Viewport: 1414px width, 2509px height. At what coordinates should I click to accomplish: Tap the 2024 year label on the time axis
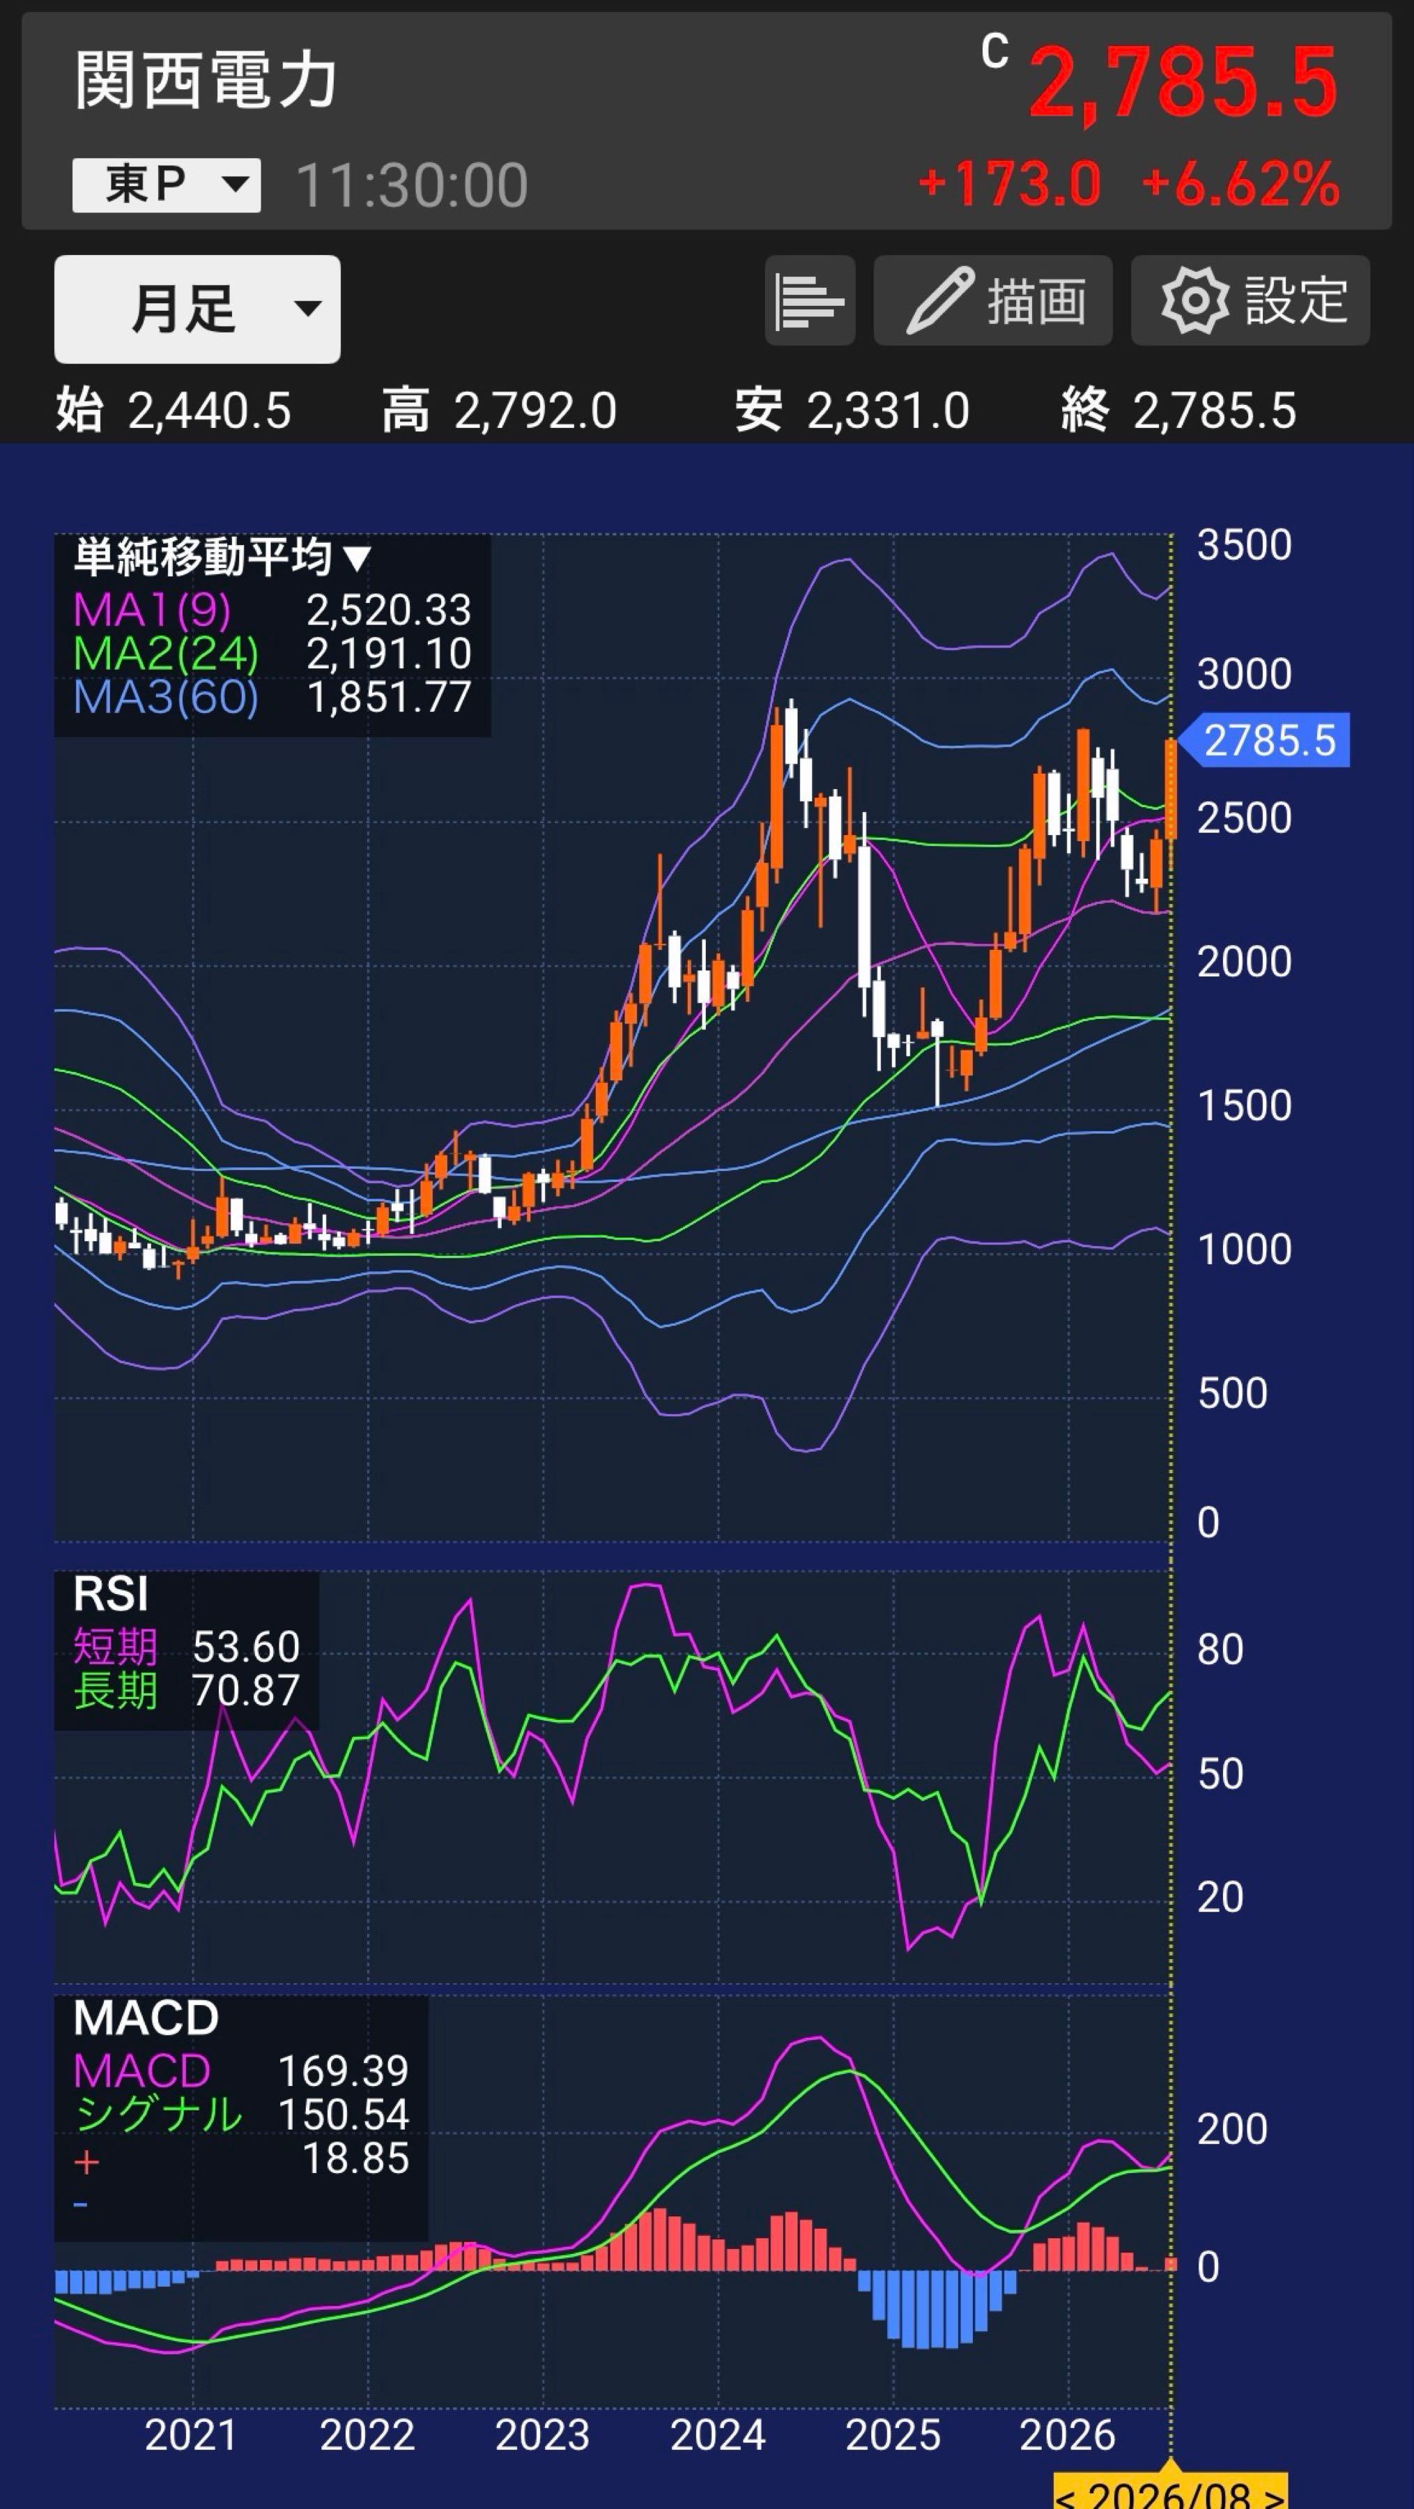(718, 2436)
